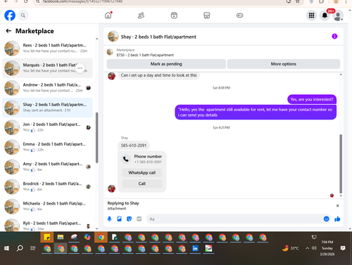Image resolution: width=352 pixels, height=265 pixels.
Task: Click the sticker picker icon
Action: [x=129, y=219]
